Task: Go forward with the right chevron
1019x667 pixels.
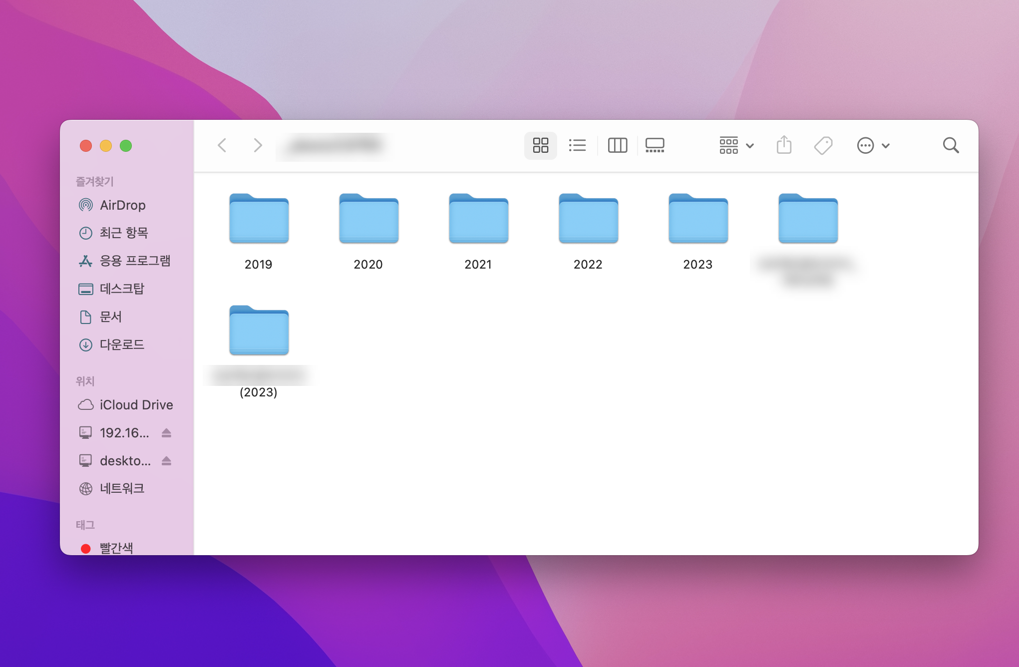Action: (258, 145)
